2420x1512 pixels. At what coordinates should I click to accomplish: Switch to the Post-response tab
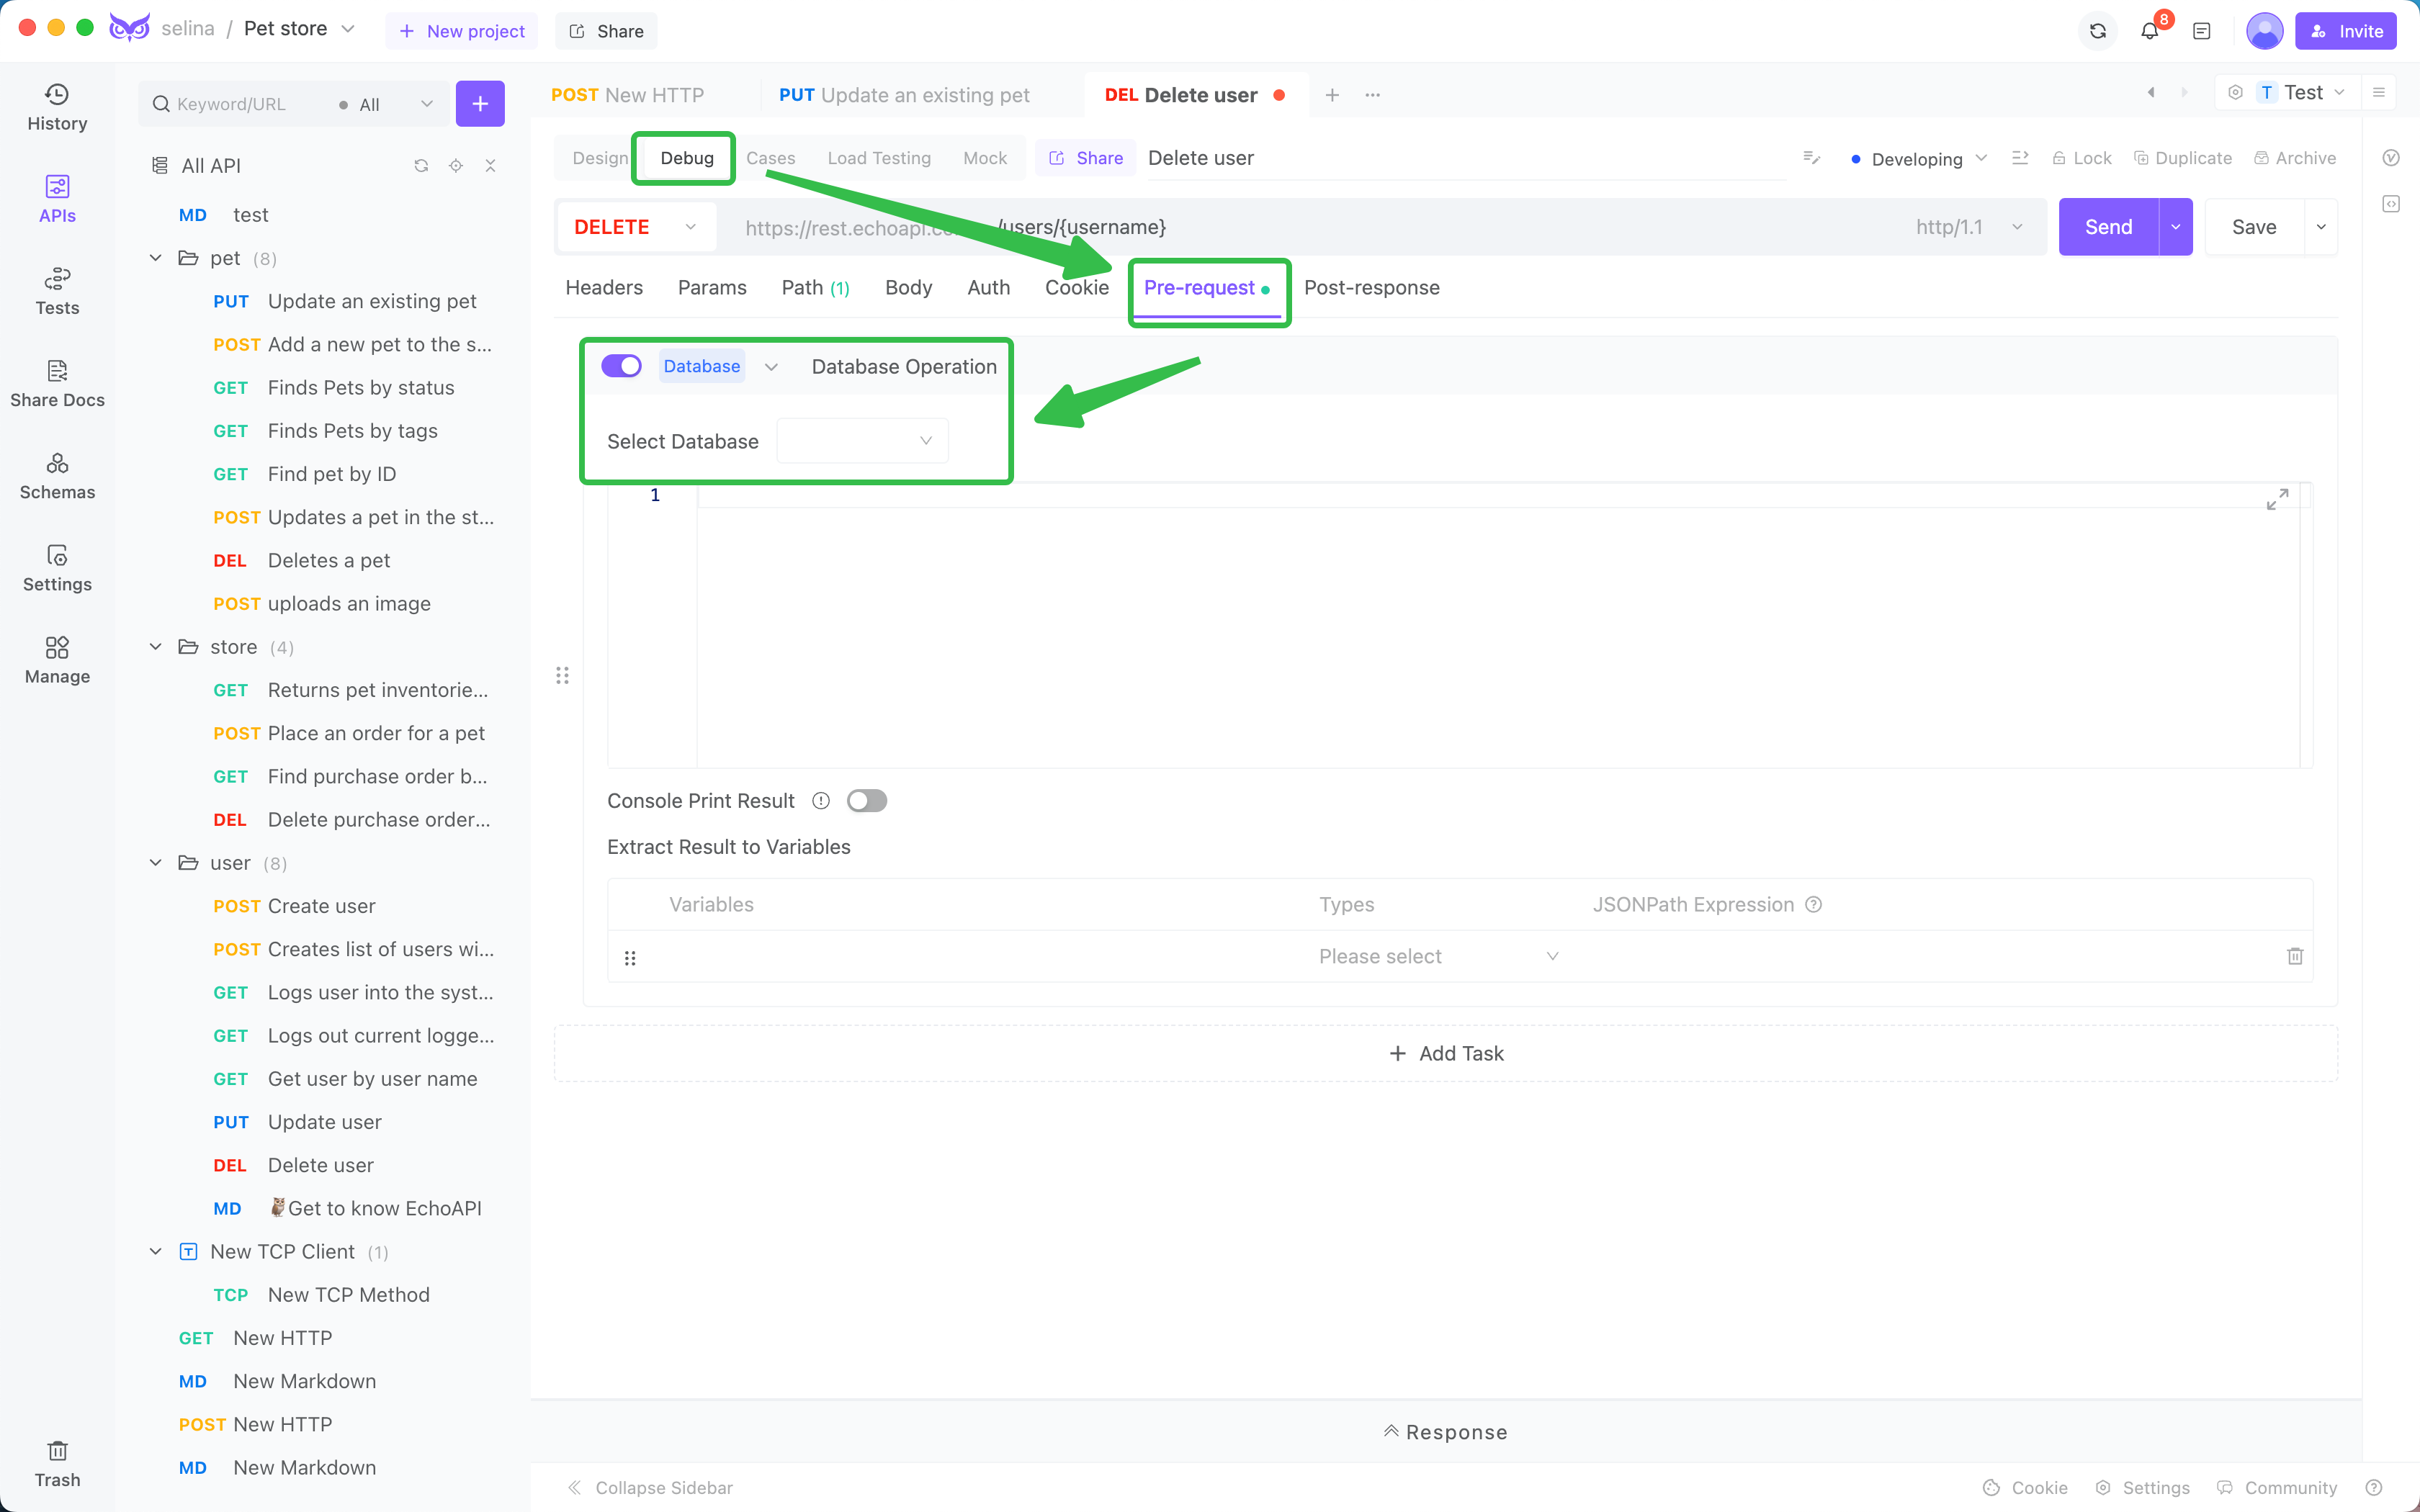(1371, 287)
